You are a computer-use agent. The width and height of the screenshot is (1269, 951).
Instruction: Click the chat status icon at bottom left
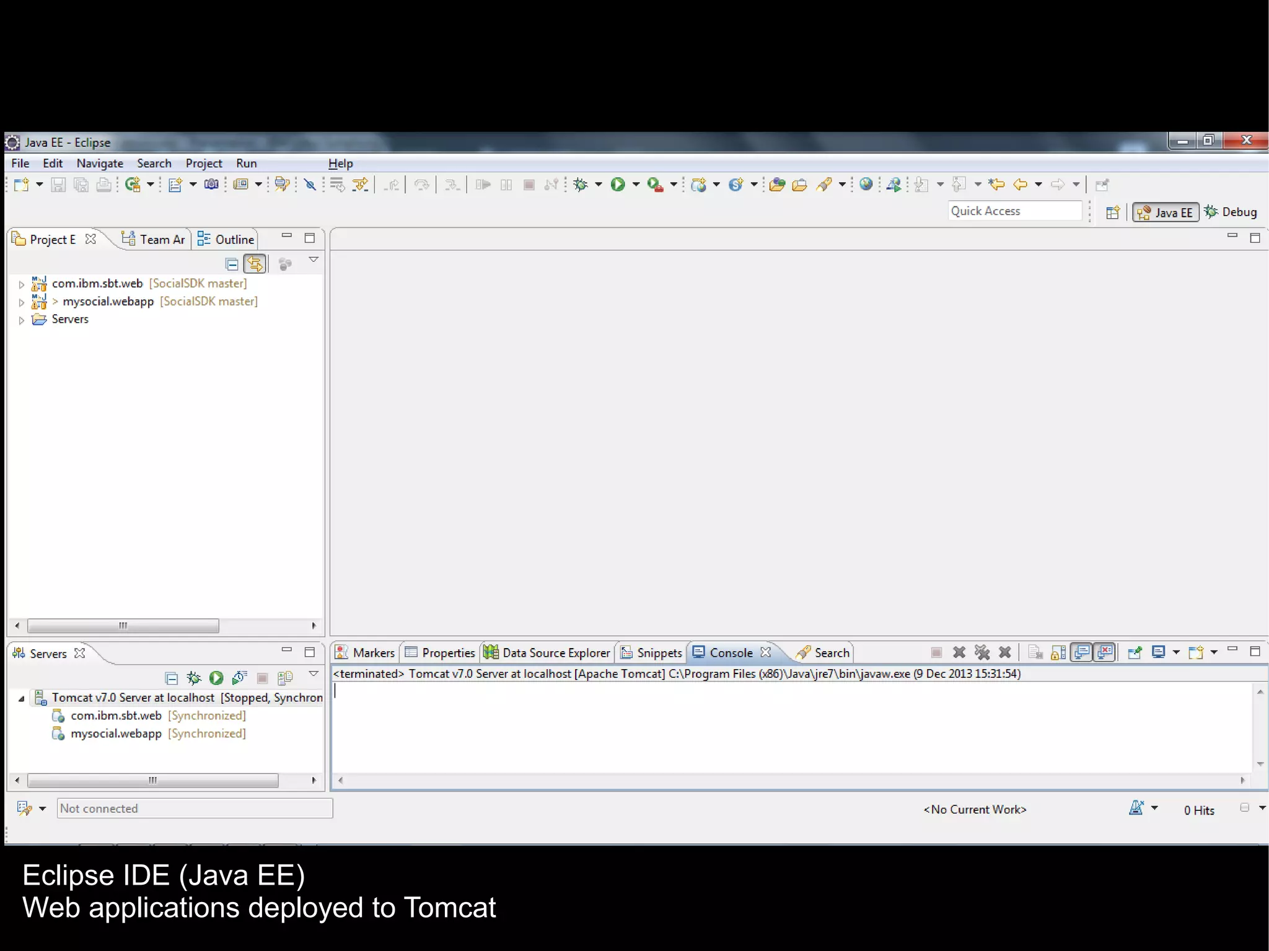pos(24,809)
